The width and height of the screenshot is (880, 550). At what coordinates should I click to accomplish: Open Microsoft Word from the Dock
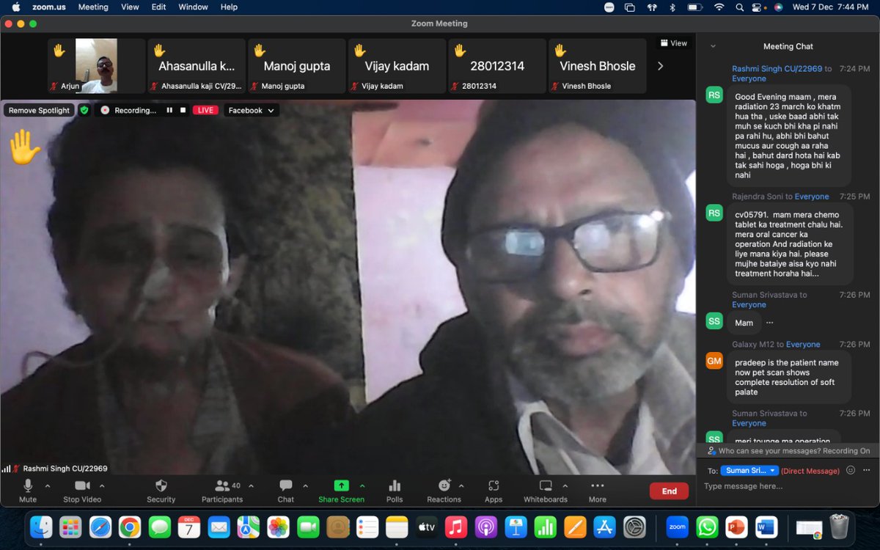(766, 527)
